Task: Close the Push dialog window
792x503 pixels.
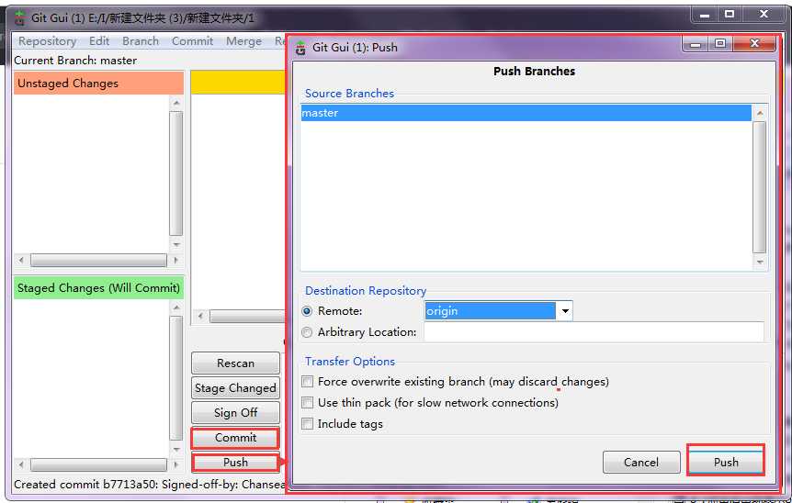Action: click(754, 44)
